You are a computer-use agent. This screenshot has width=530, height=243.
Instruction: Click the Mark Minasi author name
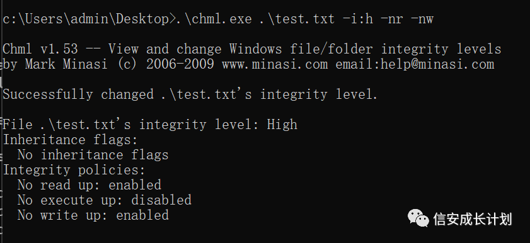(66, 64)
